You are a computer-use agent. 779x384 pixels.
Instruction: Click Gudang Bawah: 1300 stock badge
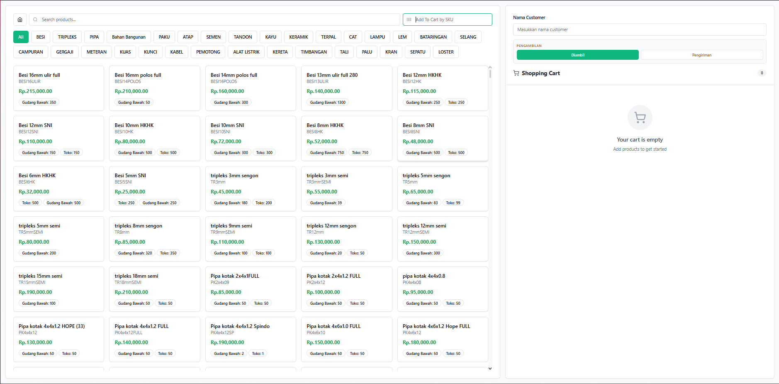tap(328, 102)
